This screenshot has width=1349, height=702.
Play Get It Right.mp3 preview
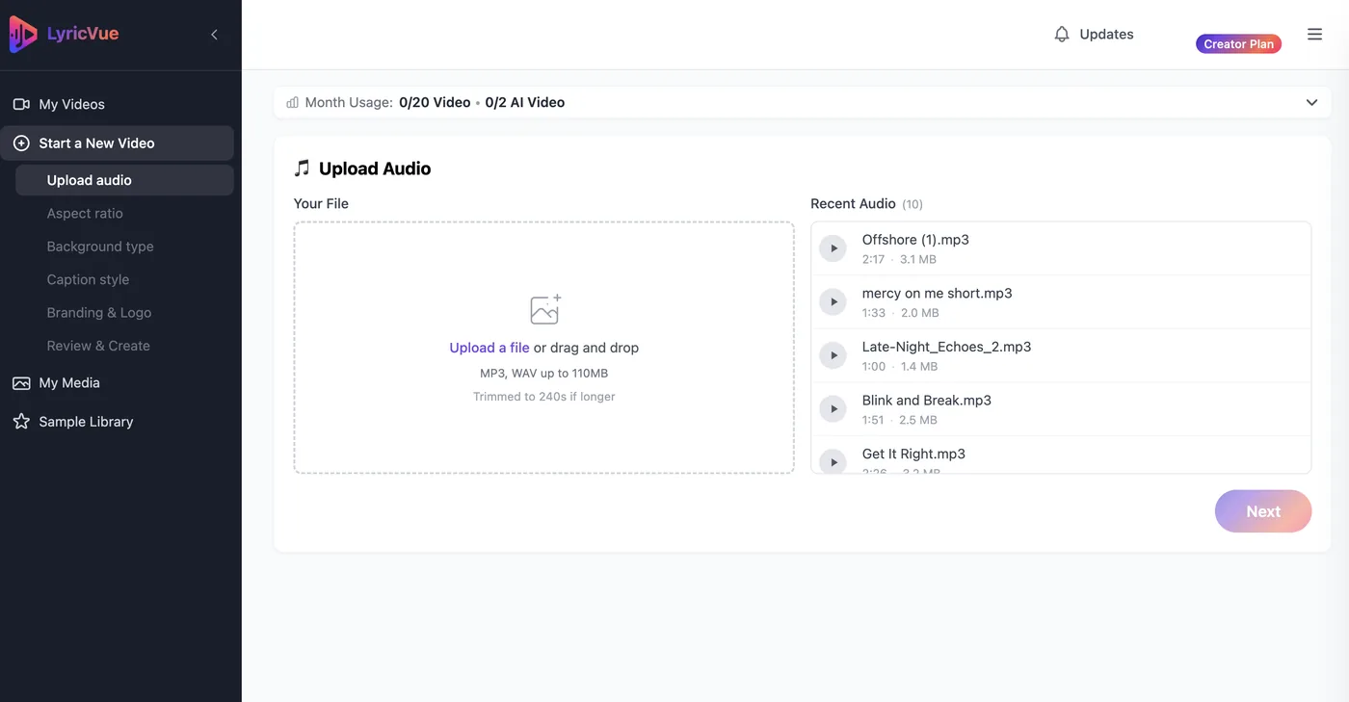pos(833,462)
